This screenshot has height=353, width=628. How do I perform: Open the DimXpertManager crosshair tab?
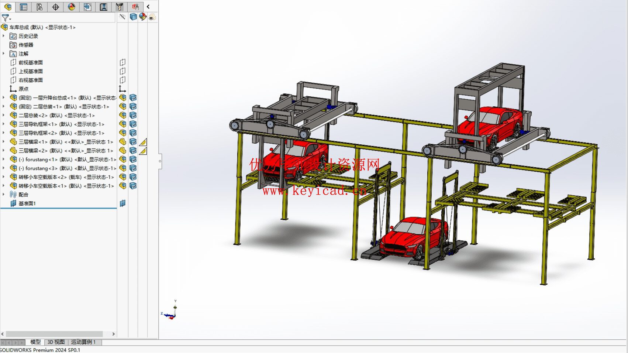(x=55, y=7)
